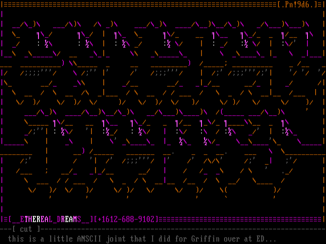The width and height of the screenshot is (326, 244).
Task: Click the word joint in the bottom line
Action: [x=116, y=238]
